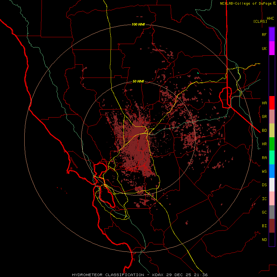Click the HHC product code text
The width and height of the screenshot is (277, 277).
pyautogui.click(x=271, y=18)
